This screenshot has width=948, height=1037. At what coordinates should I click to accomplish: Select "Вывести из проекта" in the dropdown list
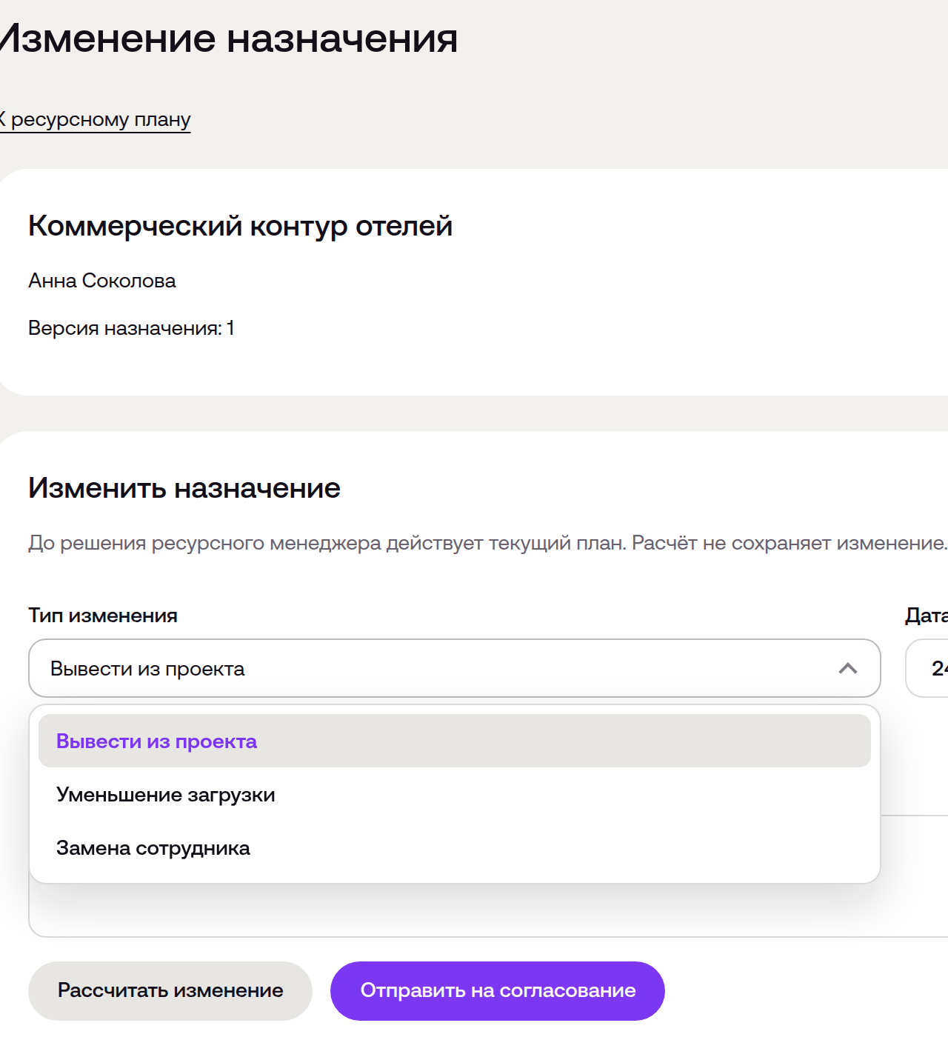click(x=455, y=741)
